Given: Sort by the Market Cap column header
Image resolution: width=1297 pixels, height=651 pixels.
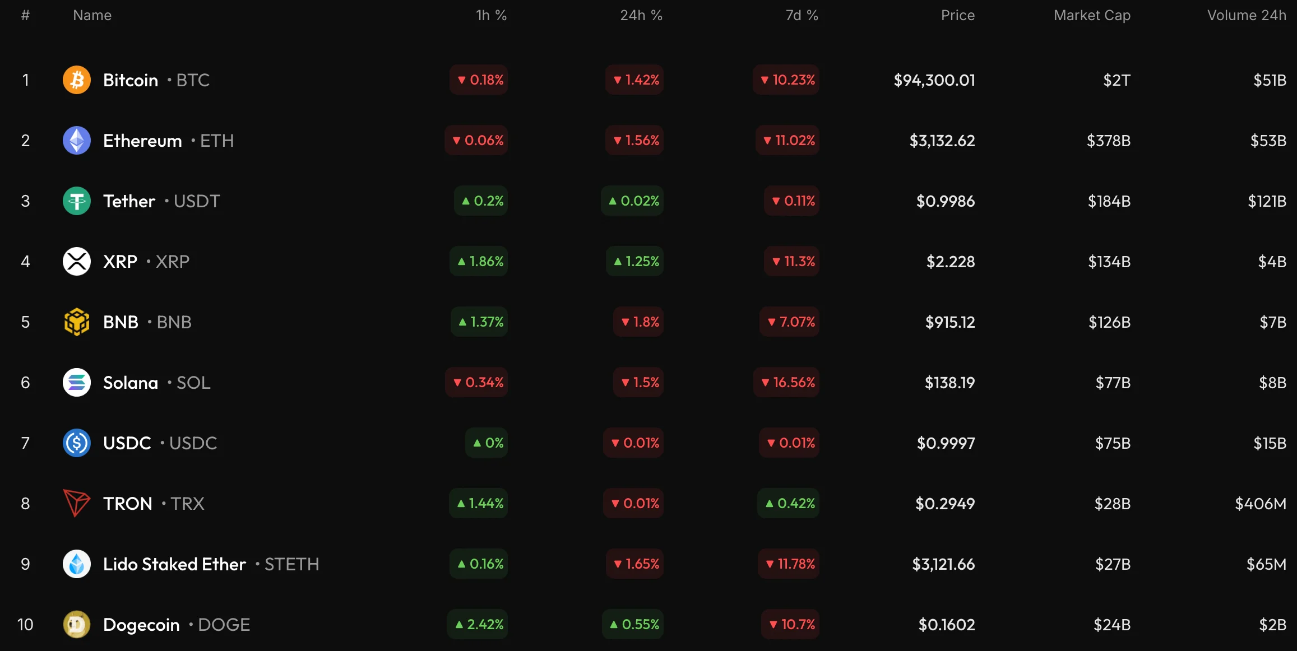Looking at the screenshot, I should [1091, 16].
